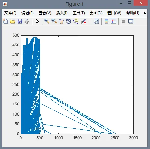This screenshot has height=149, width=150.
Task: Insert a legend via toolbar icon
Action: (114, 21)
